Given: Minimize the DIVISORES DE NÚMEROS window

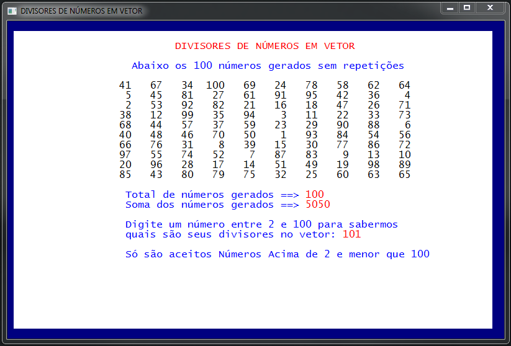Looking at the screenshot, I should (x=450, y=8).
